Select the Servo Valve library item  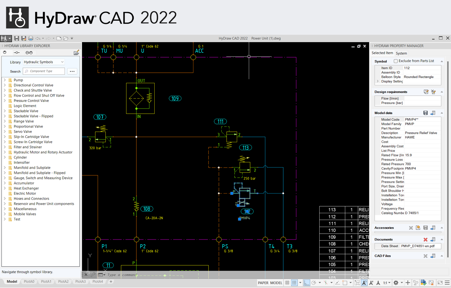23,132
